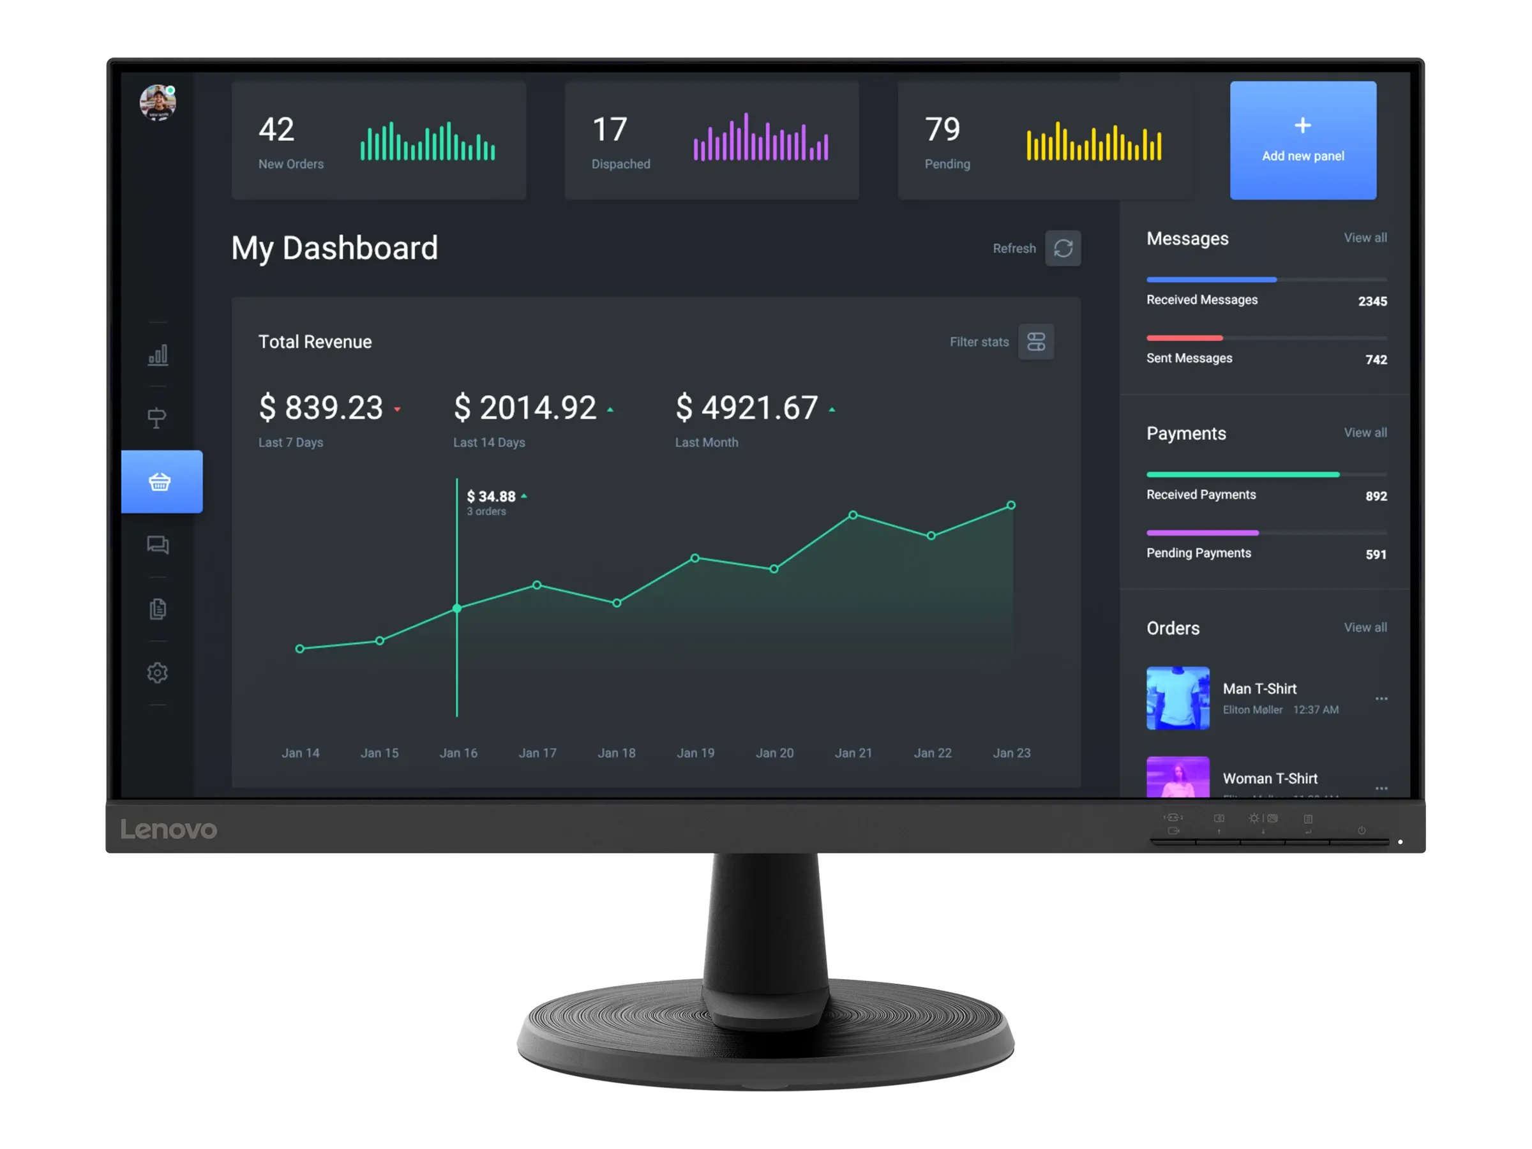Image resolution: width=1532 pixels, height=1149 pixels.
Task: Open the bar chart analytics icon
Action: point(158,354)
